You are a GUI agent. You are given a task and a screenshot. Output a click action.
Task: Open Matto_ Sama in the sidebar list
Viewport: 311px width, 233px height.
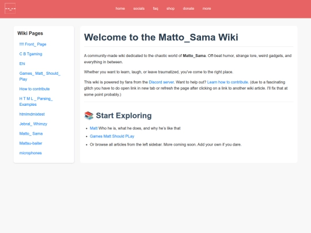[x=31, y=133]
